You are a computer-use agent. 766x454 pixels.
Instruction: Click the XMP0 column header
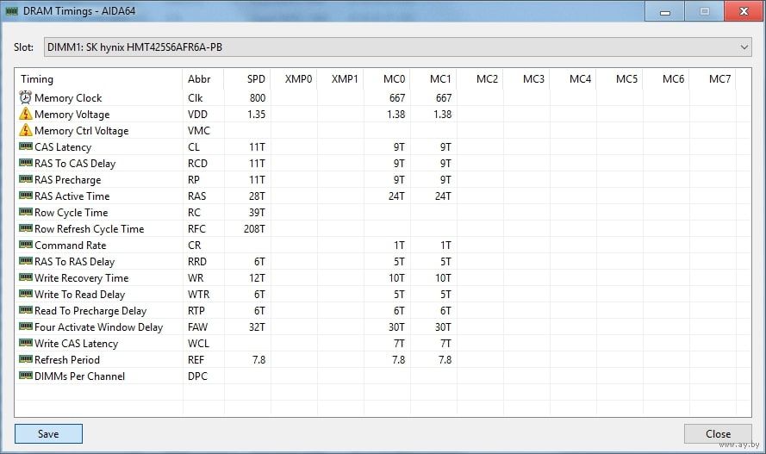(x=297, y=79)
